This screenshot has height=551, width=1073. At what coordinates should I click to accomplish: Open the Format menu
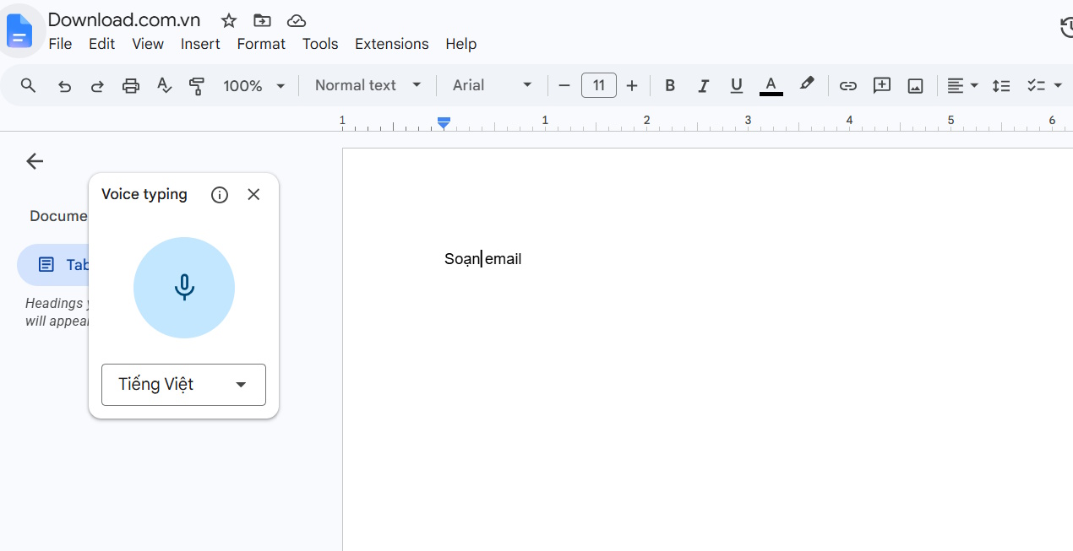[x=261, y=44]
